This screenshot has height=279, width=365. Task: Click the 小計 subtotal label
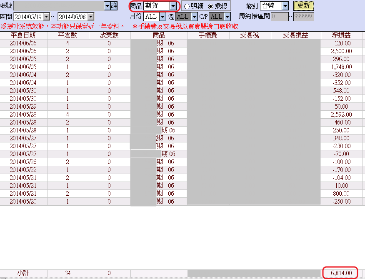(x=23, y=273)
